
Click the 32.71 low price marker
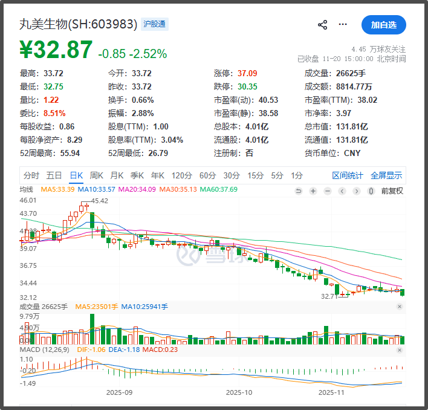tap(329, 296)
